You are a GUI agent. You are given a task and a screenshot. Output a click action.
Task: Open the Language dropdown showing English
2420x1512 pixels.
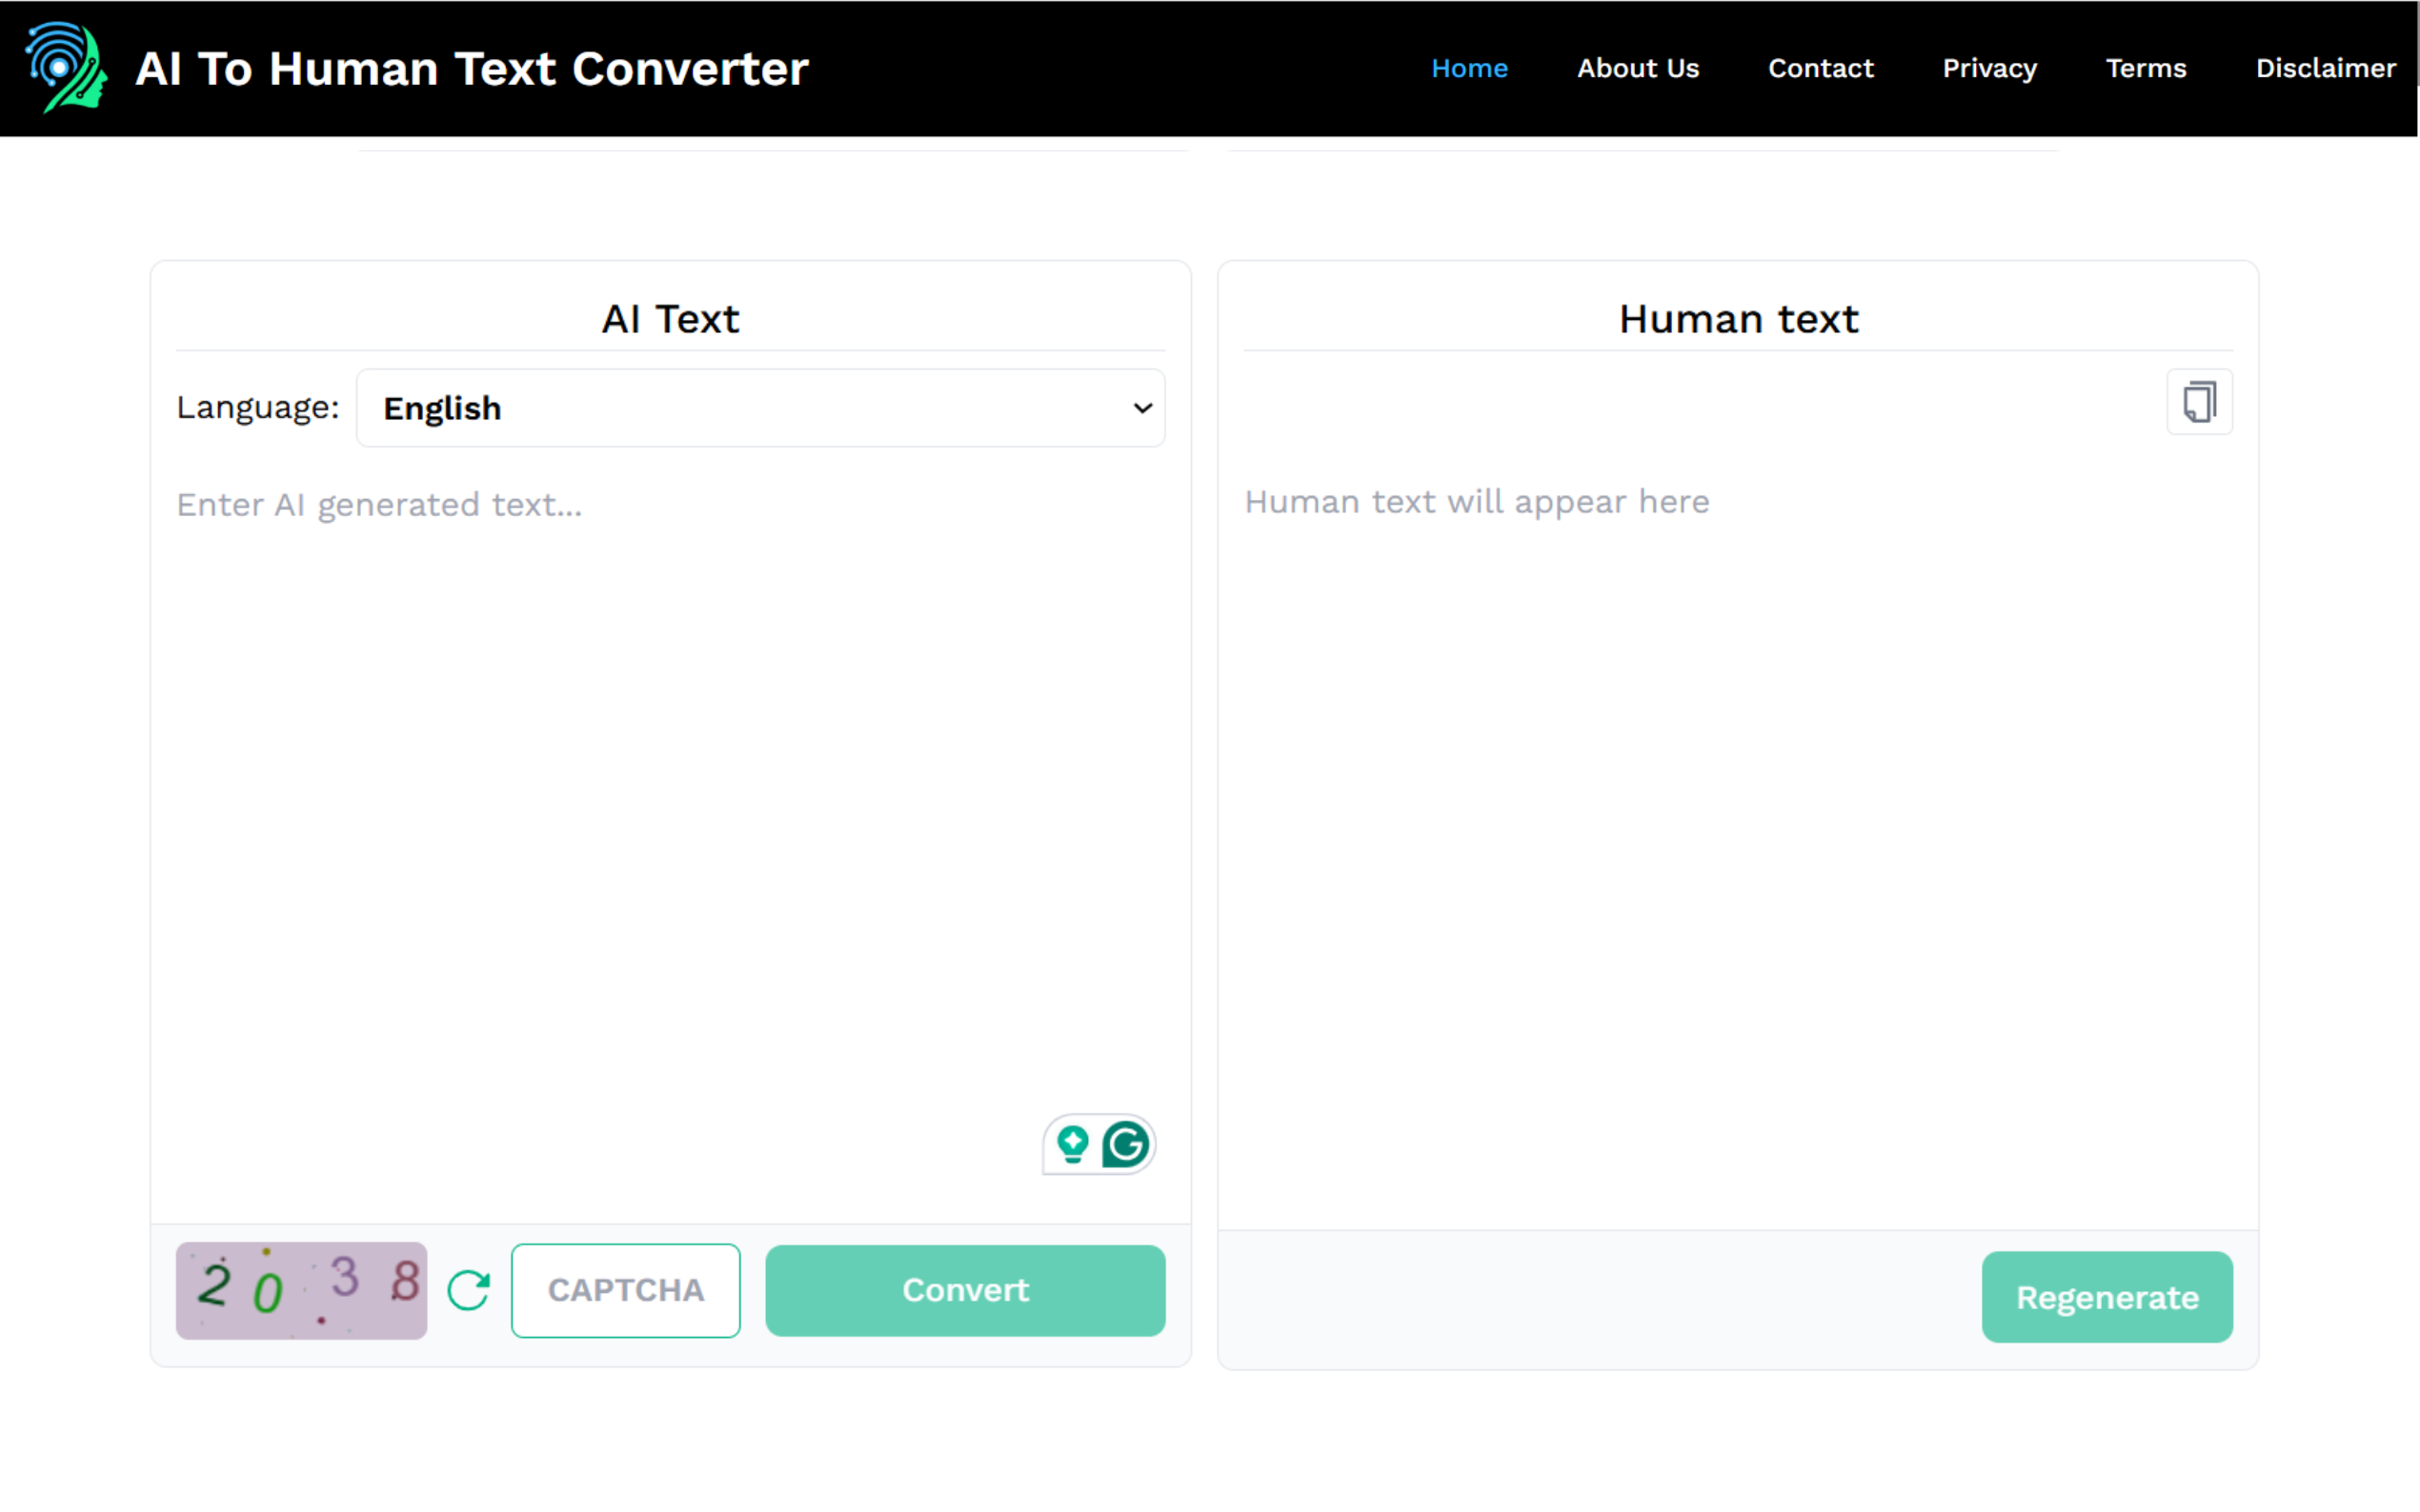[x=759, y=408]
